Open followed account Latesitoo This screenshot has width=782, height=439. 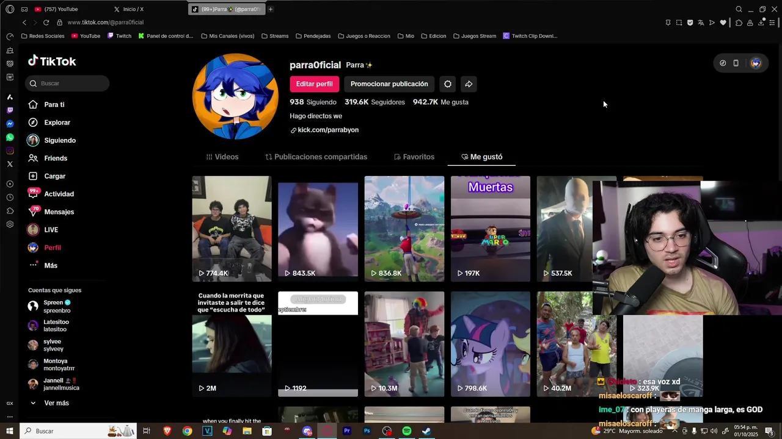coord(48,326)
